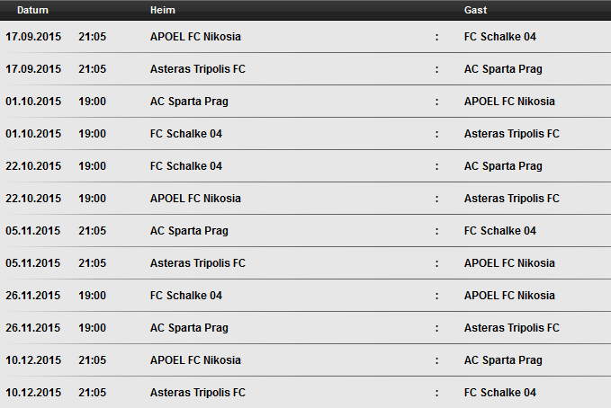611x408 pixels.
Task: Click the Datum column header
Action: (27, 10)
